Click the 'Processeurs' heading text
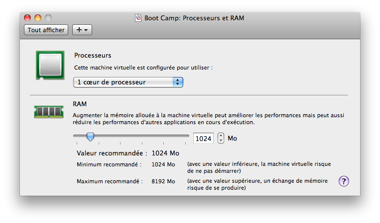The image size is (380, 223). (93, 55)
